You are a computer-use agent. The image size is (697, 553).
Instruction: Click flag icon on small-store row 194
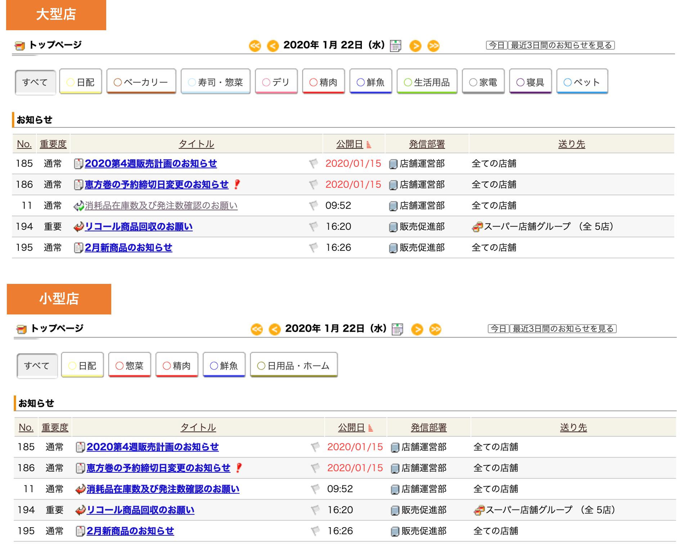315,510
